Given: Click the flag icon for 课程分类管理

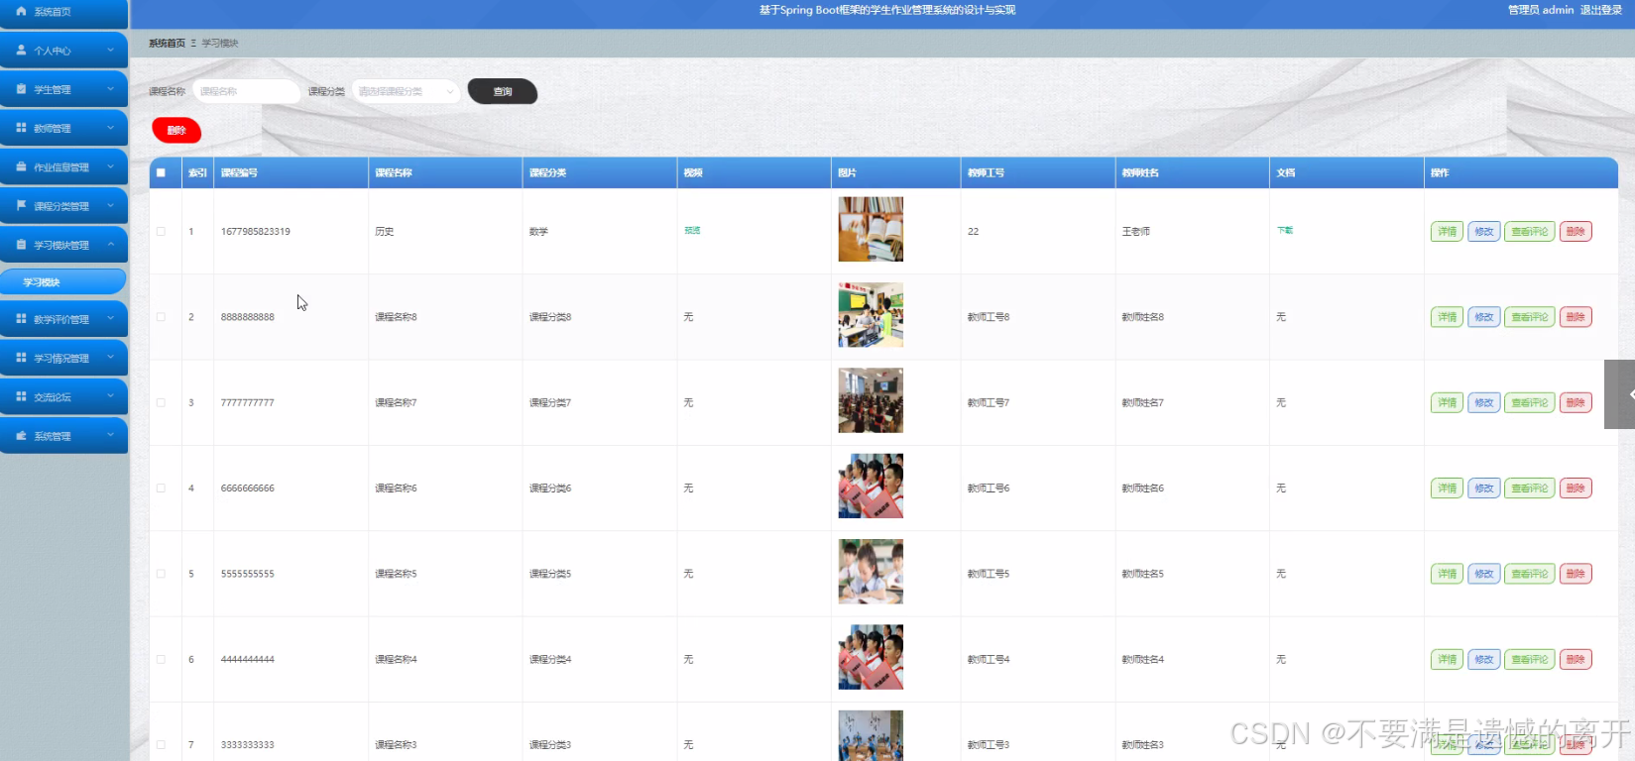Looking at the screenshot, I should pyautogui.click(x=21, y=205).
